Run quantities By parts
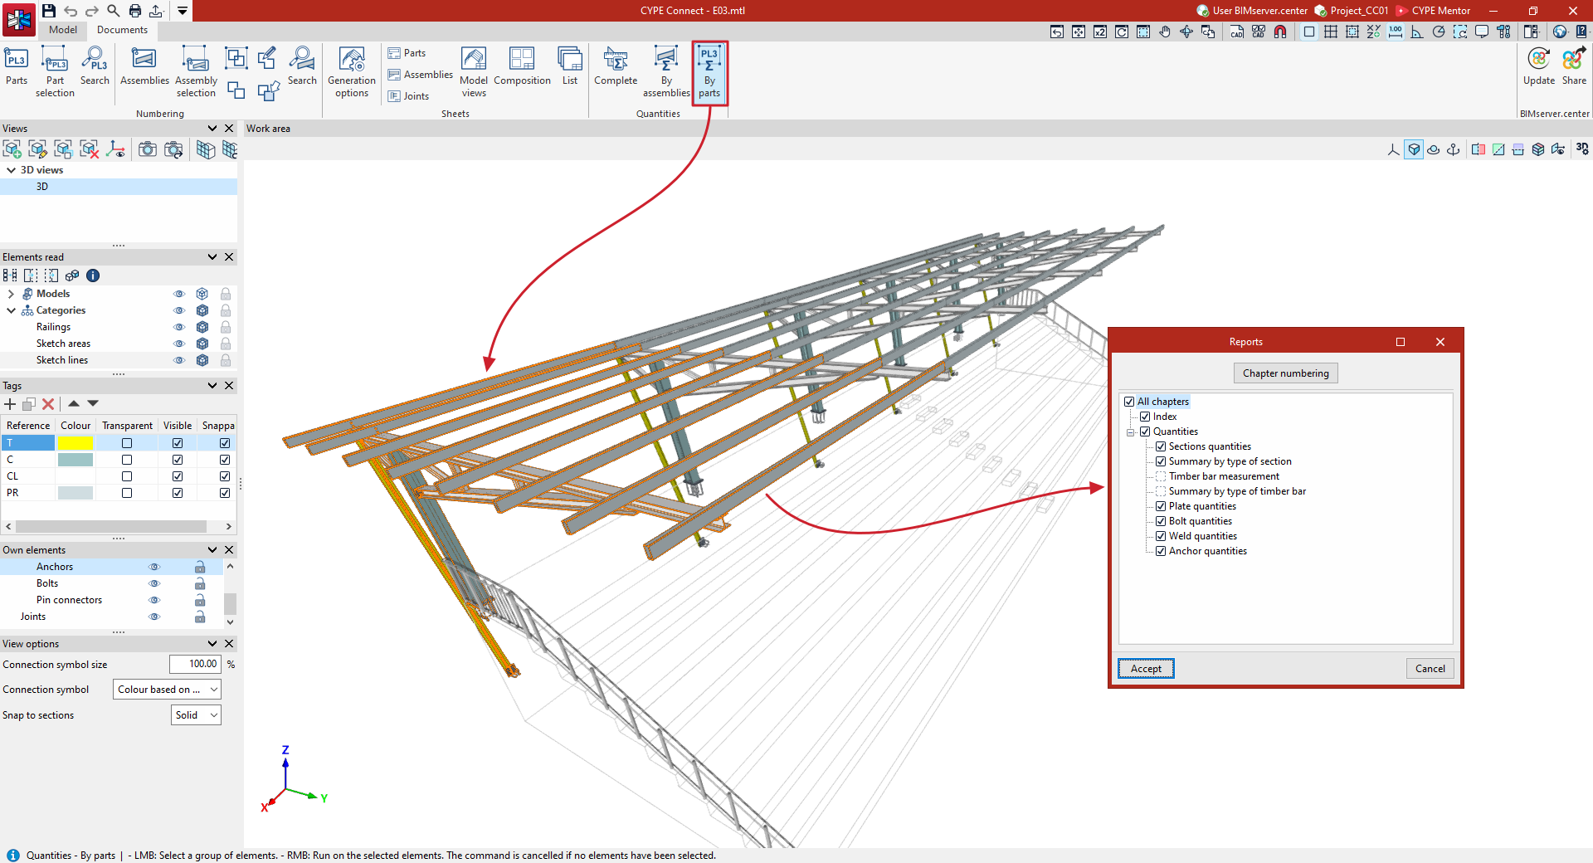 coord(709,73)
